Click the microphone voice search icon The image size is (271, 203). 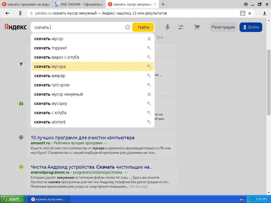coord(167,27)
